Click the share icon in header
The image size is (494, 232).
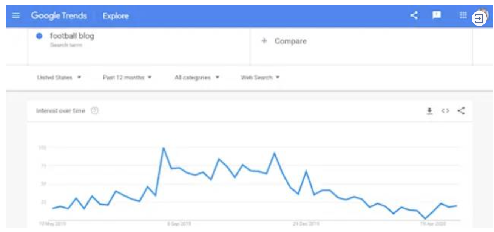(414, 15)
